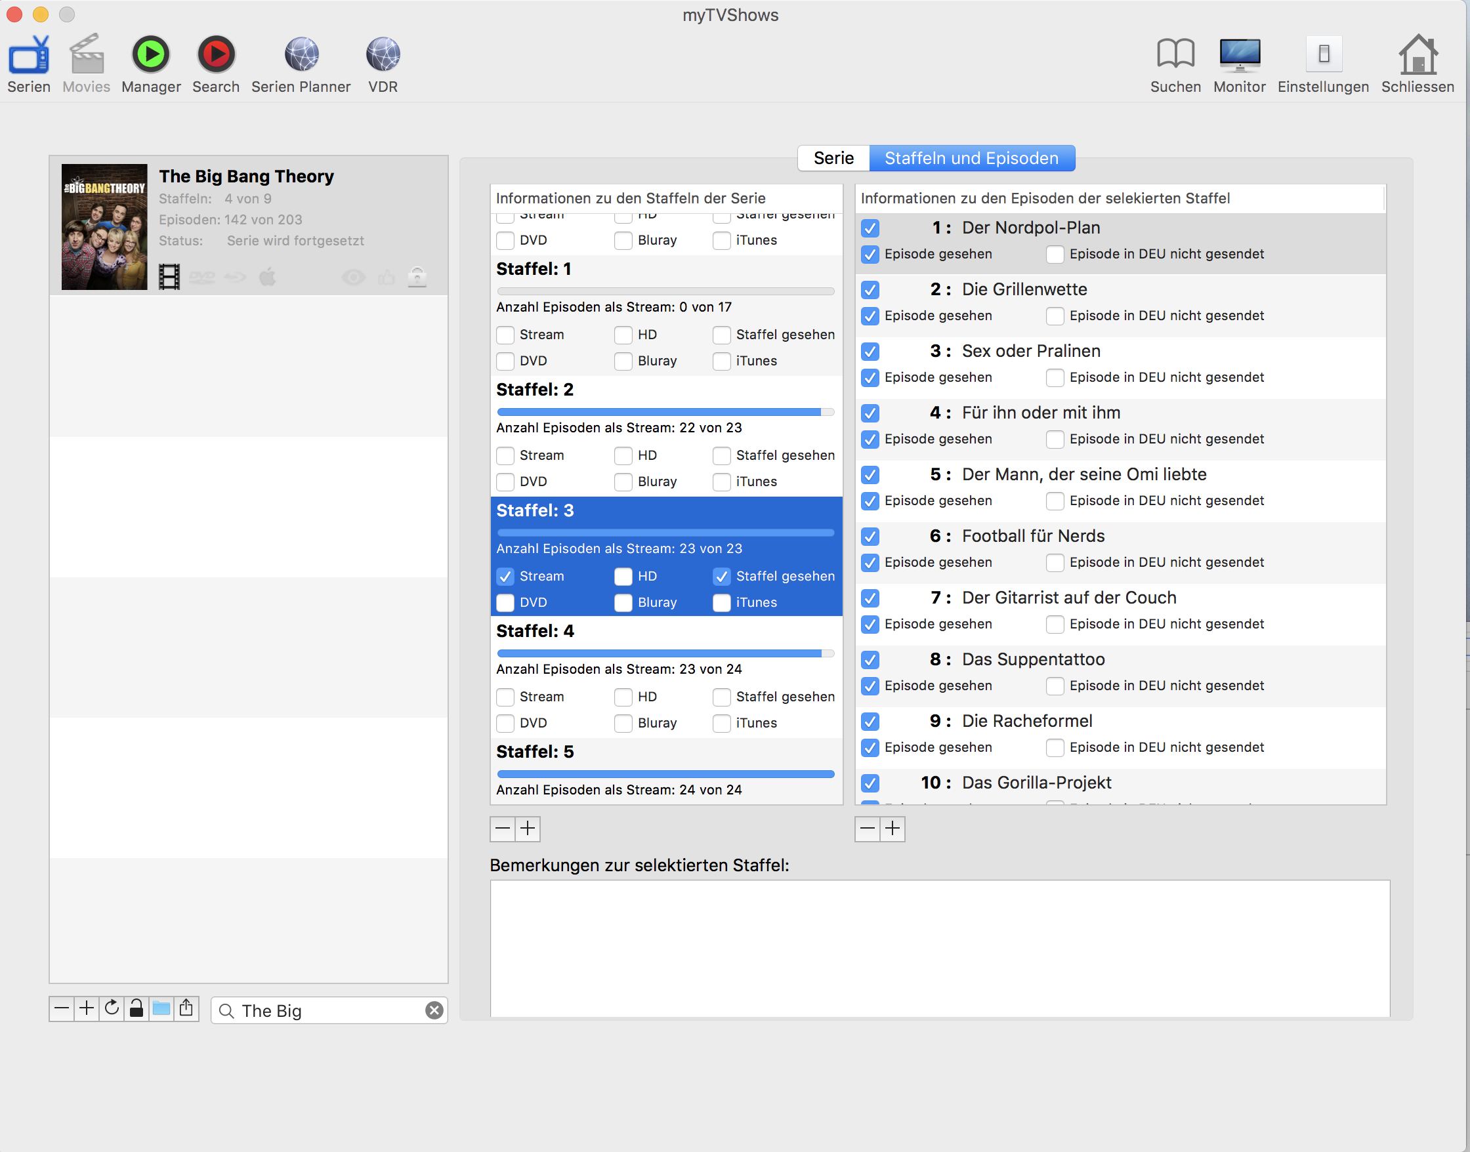Select the Staffeln und Episoden tab

coord(971,158)
